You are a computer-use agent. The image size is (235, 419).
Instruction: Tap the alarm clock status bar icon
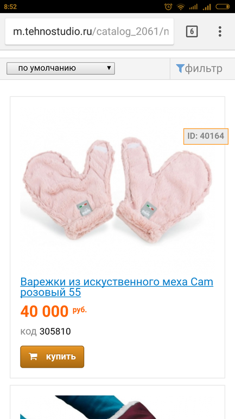pyautogui.click(x=168, y=7)
